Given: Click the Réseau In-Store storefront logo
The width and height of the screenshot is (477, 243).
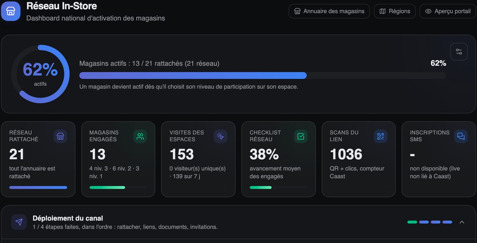Looking at the screenshot, I should [11, 11].
